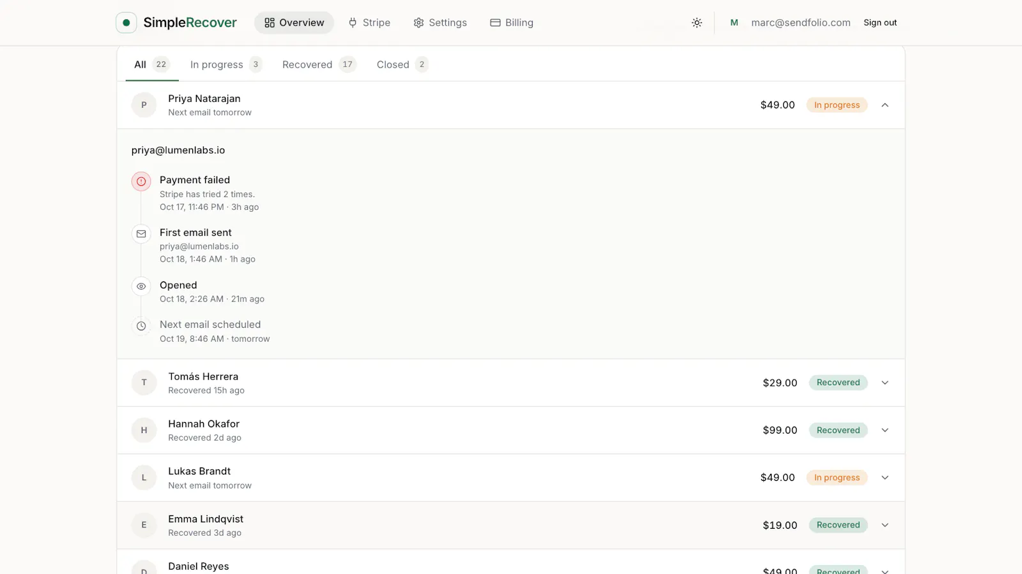Click the 'Stripe has tried 2 times.' text

207,195
